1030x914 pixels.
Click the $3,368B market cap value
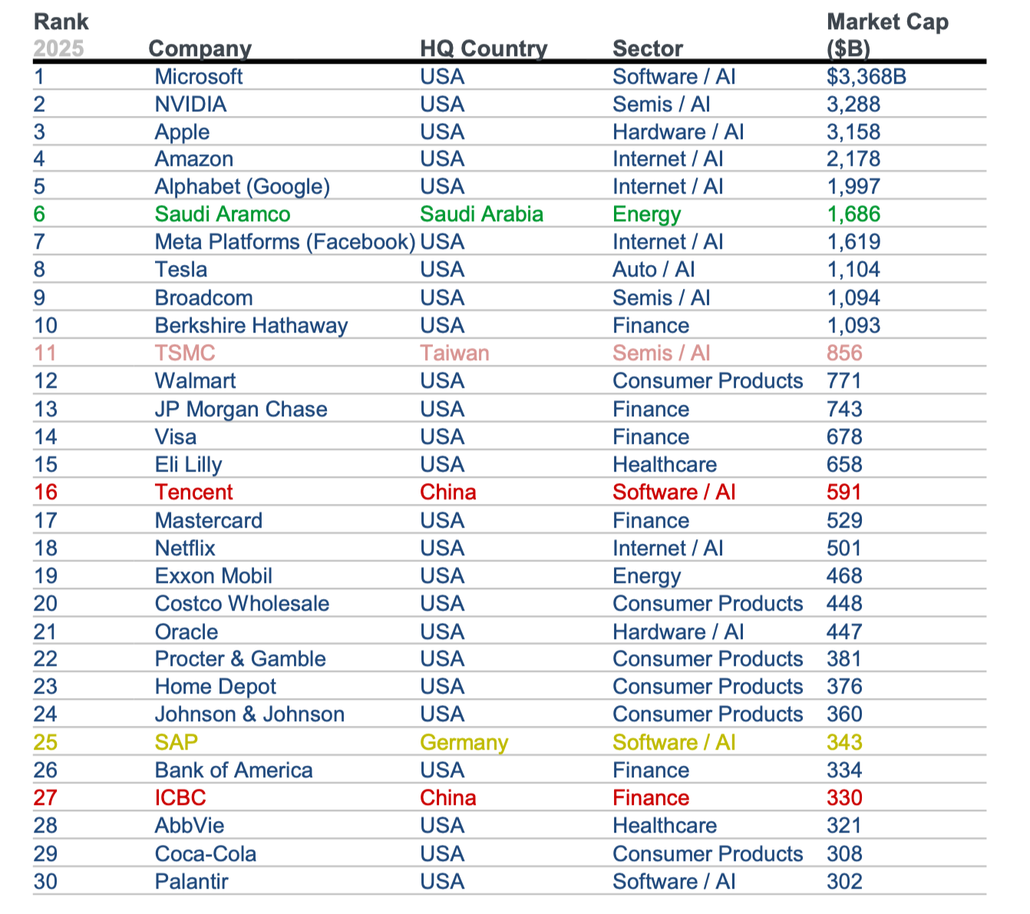click(x=867, y=77)
